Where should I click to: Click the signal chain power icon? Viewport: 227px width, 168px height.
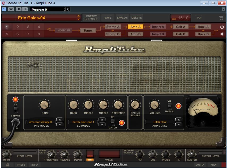click(x=222, y=27)
